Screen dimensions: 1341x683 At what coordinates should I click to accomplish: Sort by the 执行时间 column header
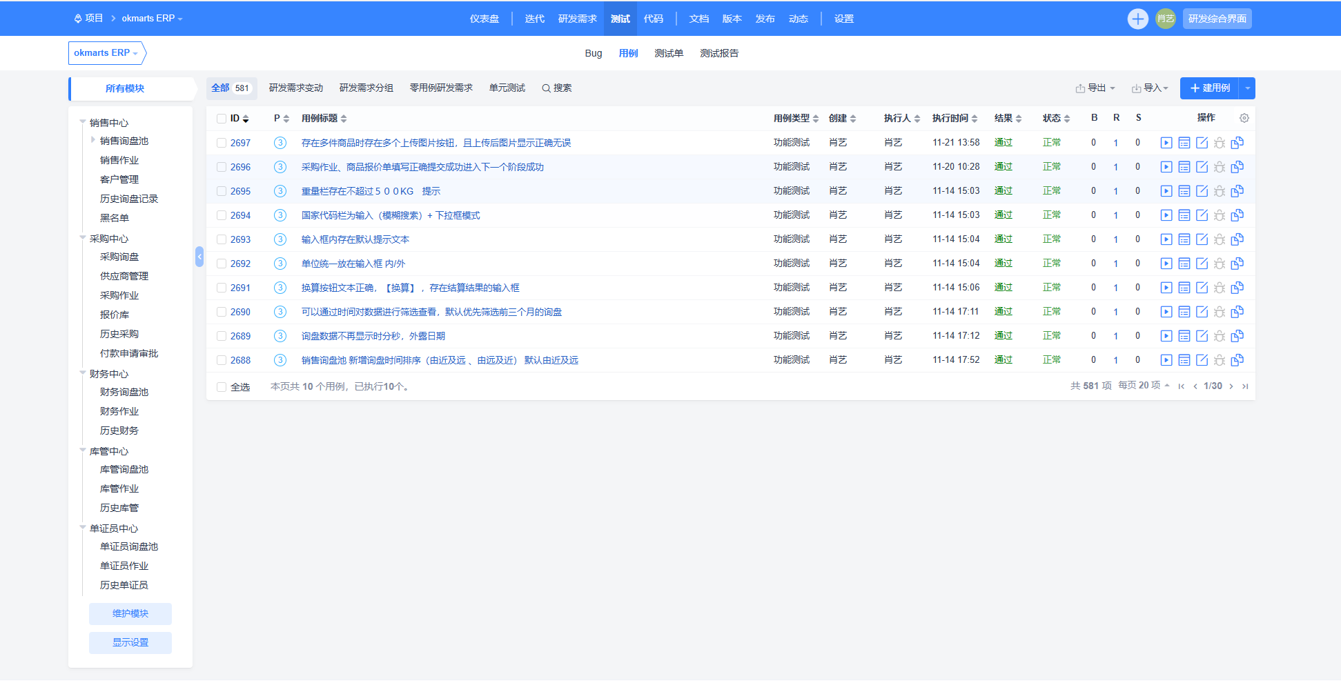pyautogui.click(x=955, y=119)
